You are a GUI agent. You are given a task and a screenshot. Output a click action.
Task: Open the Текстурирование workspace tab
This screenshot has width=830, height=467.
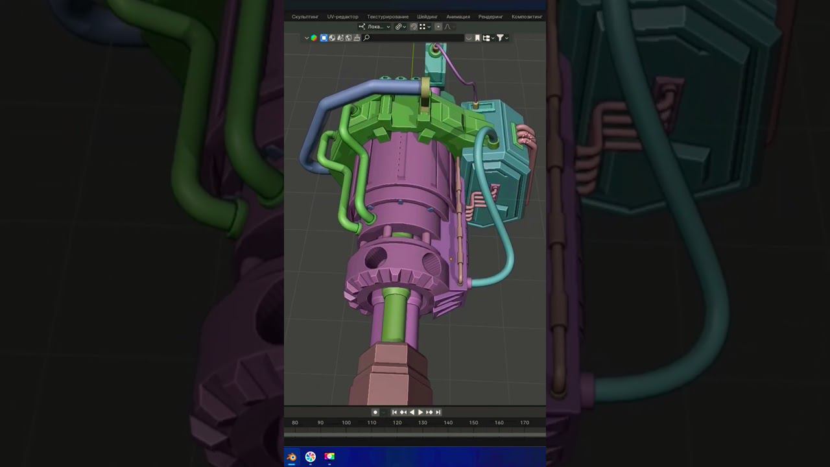[x=388, y=17]
